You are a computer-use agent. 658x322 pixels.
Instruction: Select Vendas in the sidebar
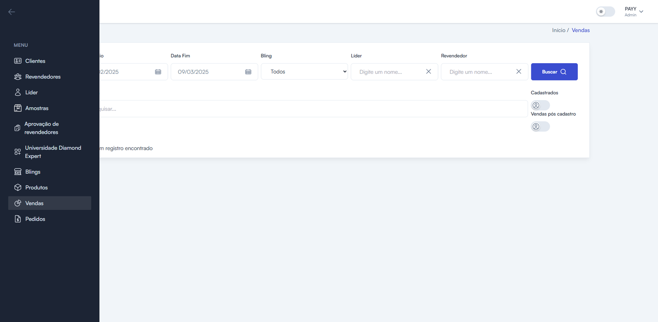click(x=50, y=203)
